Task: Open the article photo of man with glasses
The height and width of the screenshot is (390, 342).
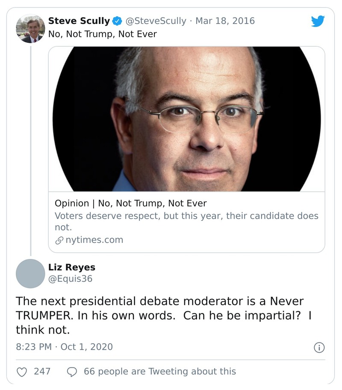Action: (186, 119)
